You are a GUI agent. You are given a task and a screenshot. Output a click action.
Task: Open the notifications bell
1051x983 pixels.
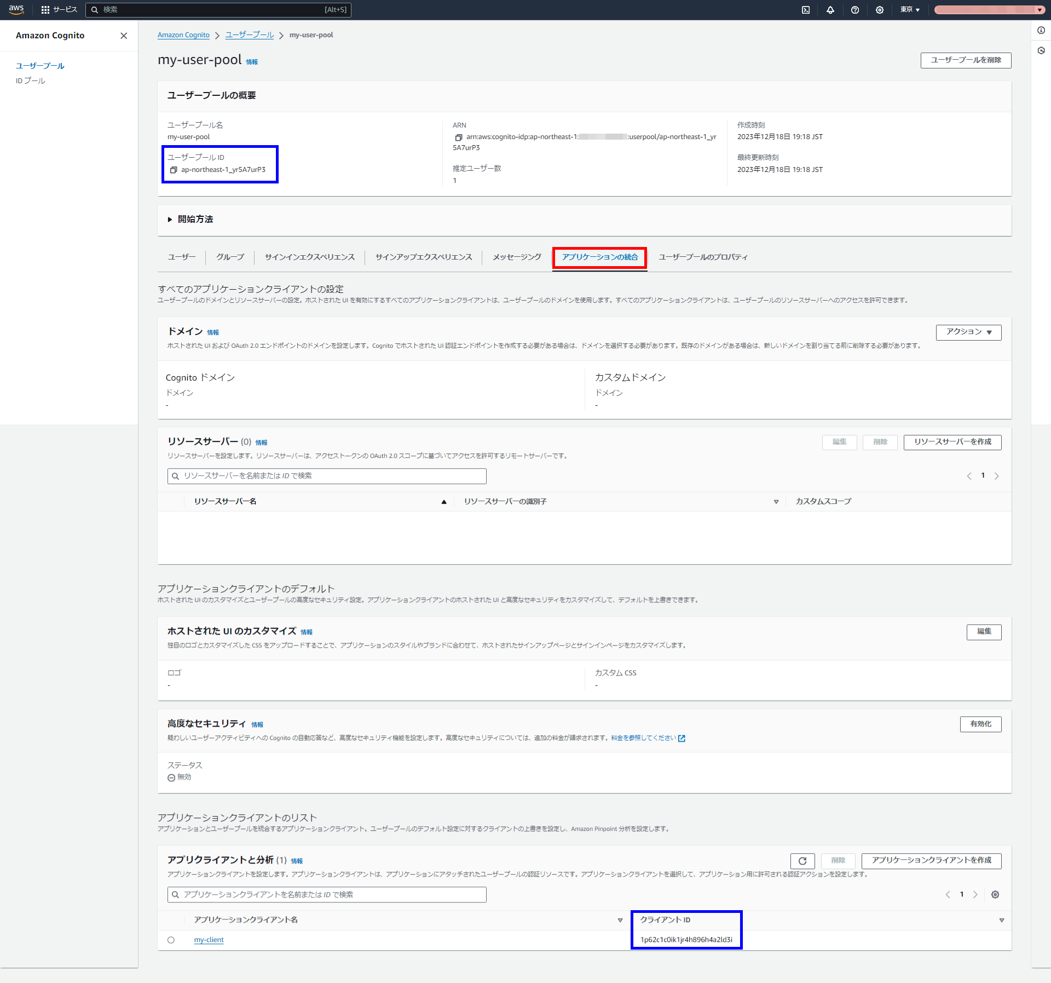(830, 9)
